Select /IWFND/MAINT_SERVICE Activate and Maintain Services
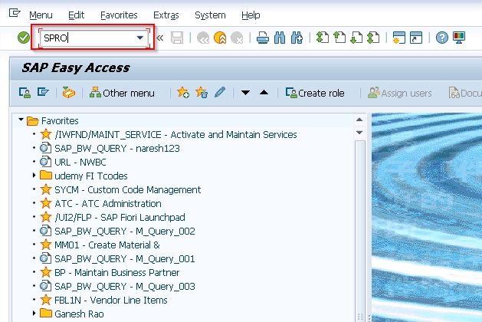 pyautogui.click(x=175, y=135)
